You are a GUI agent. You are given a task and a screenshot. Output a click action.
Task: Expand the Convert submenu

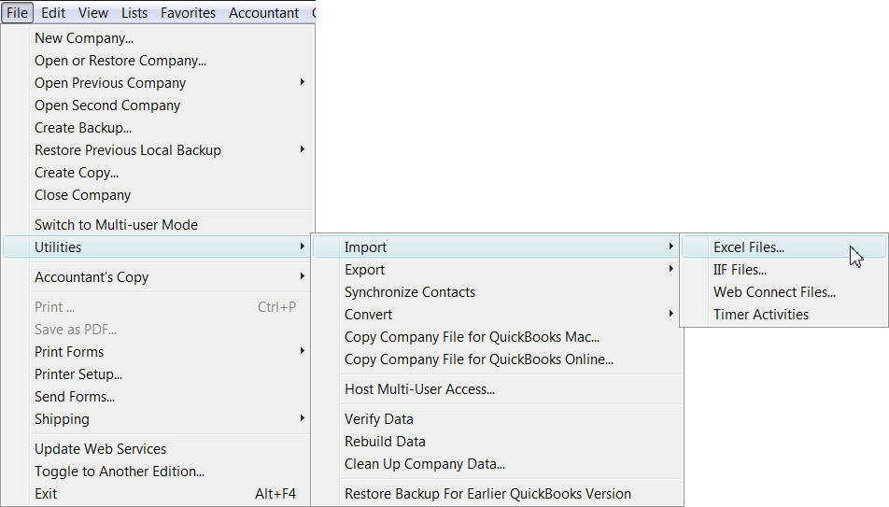369,315
